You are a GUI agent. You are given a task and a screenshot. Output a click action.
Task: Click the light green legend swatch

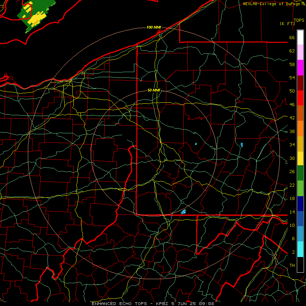click(x=300, y=188)
